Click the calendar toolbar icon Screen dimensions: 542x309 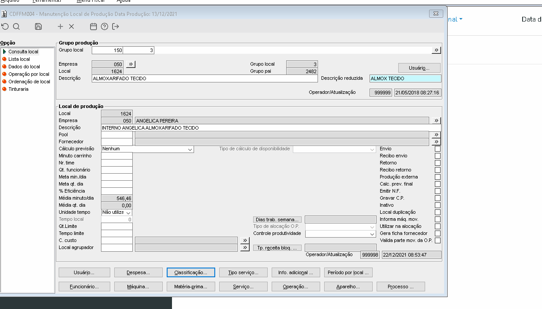click(93, 26)
